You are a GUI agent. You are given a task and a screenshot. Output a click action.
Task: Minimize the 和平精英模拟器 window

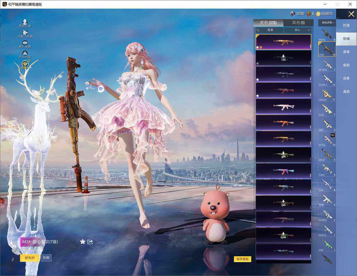(x=325, y=4)
